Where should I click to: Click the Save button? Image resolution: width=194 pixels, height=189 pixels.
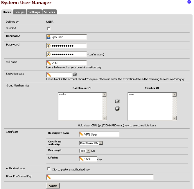tap(53, 186)
